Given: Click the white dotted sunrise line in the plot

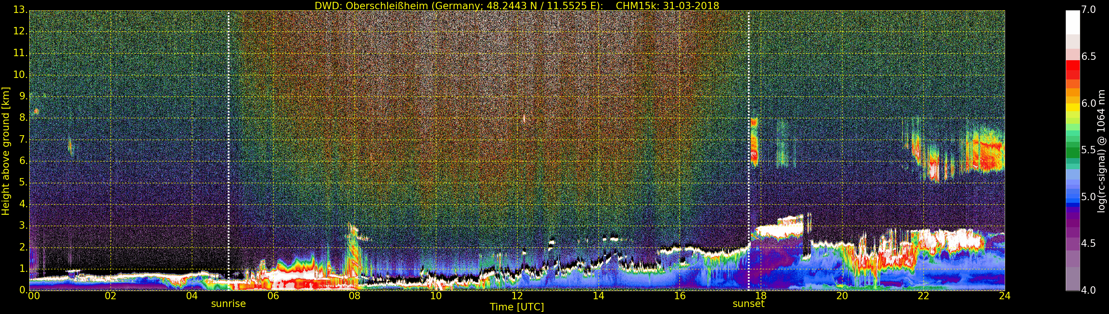Looking at the screenshot, I should pos(228,129).
